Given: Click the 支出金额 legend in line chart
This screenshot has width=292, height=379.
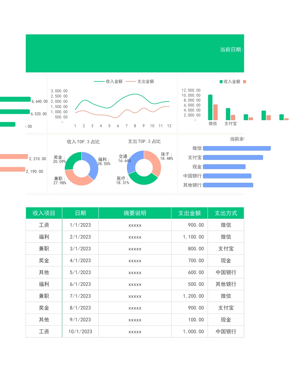Looking at the screenshot, I should pos(140,81).
